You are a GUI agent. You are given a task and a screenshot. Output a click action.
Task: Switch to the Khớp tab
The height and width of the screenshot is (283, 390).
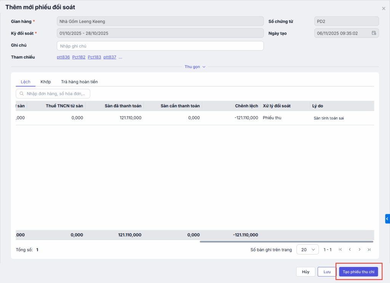[x=46, y=82]
